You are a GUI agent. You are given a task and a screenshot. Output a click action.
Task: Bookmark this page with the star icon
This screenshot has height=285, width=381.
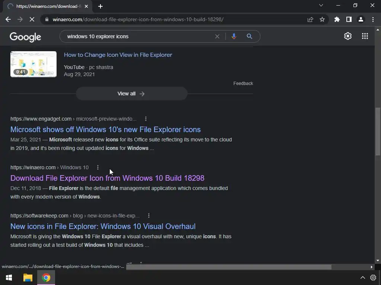pos(322,19)
